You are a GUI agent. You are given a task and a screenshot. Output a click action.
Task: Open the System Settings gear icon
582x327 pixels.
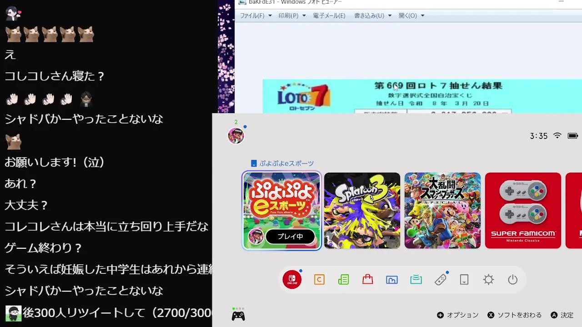(488, 280)
